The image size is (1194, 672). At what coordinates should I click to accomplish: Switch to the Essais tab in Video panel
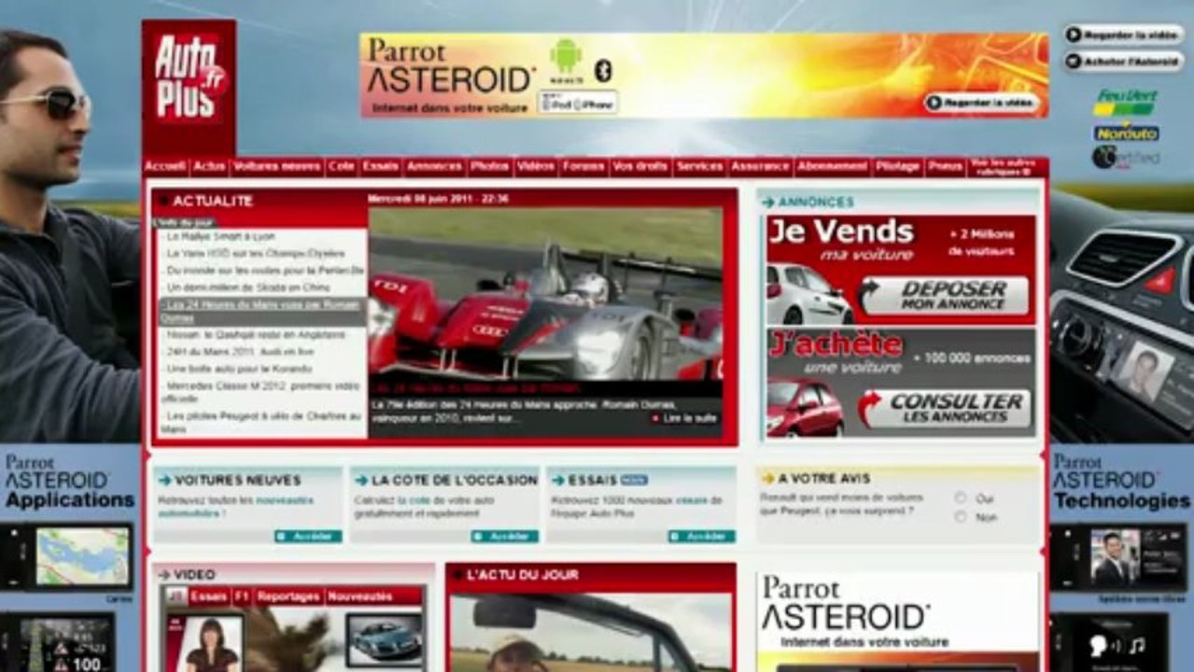coord(209,595)
